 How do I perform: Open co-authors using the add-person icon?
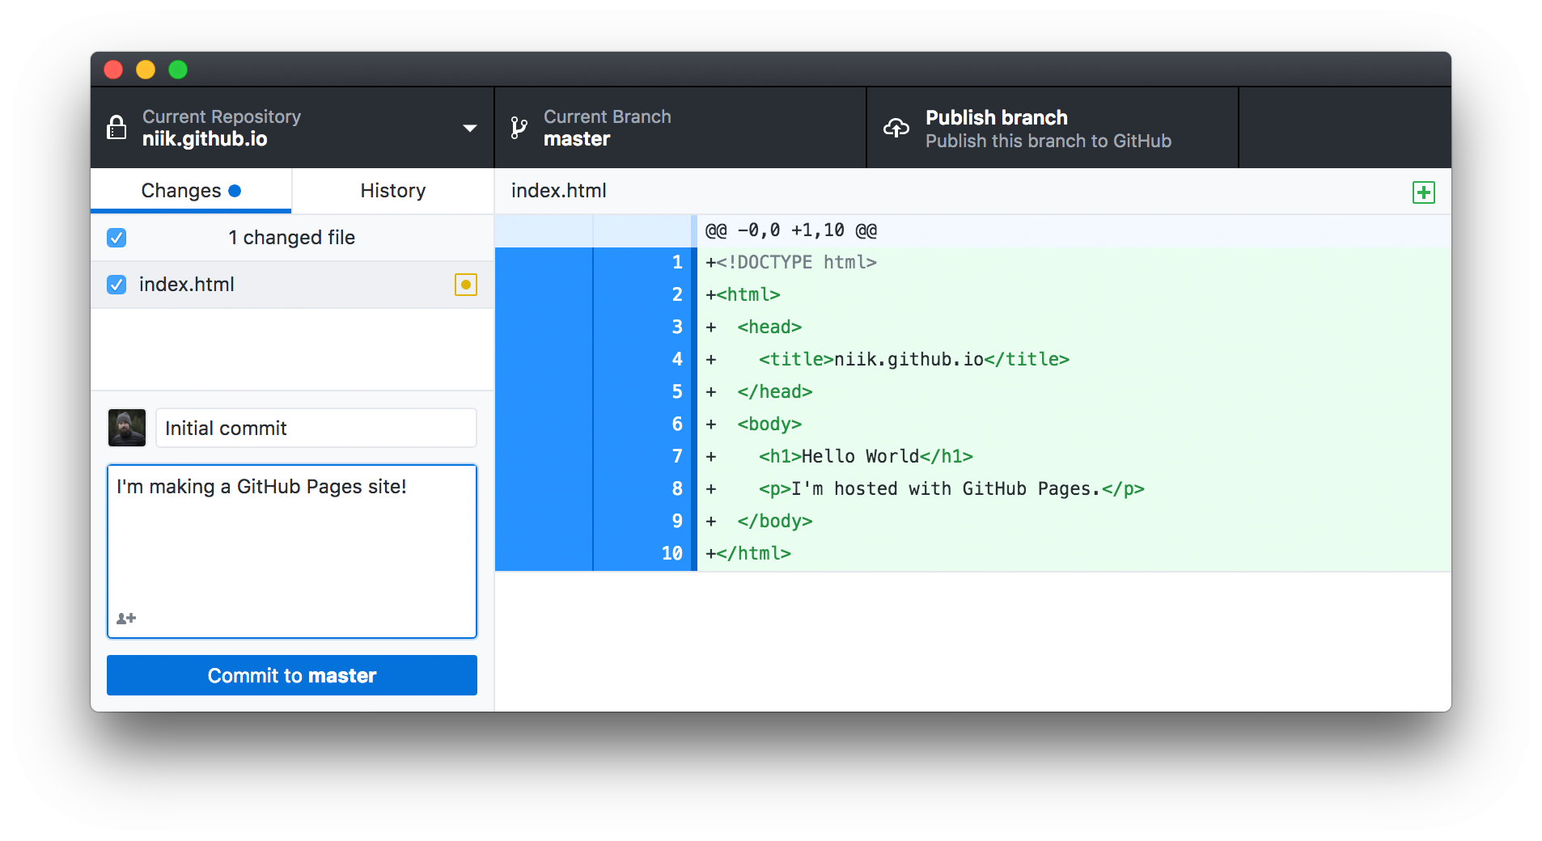point(125,618)
